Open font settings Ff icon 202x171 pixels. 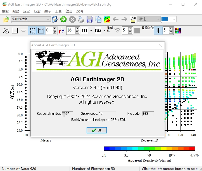click(x=61, y=31)
